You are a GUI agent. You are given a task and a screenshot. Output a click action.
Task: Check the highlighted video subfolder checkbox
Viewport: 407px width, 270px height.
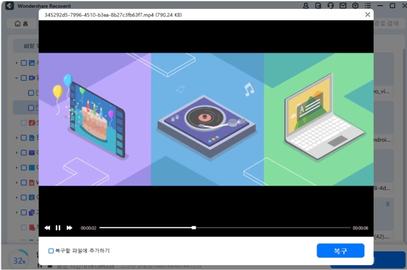point(31,108)
